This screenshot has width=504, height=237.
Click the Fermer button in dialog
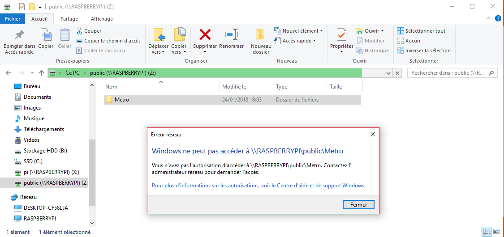358,204
